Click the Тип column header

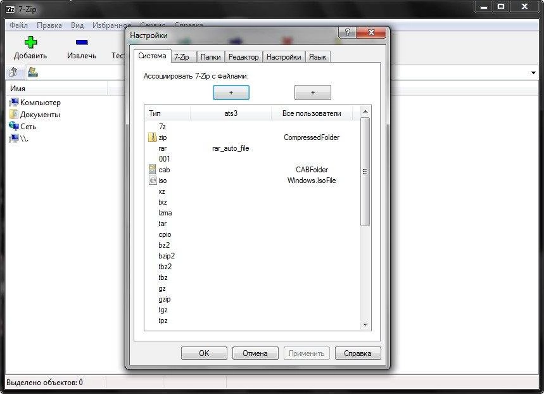168,113
